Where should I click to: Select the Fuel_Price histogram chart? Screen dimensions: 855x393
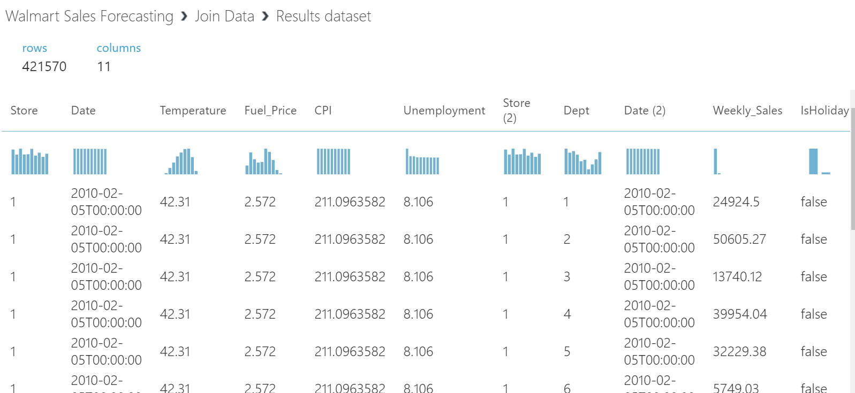point(263,161)
